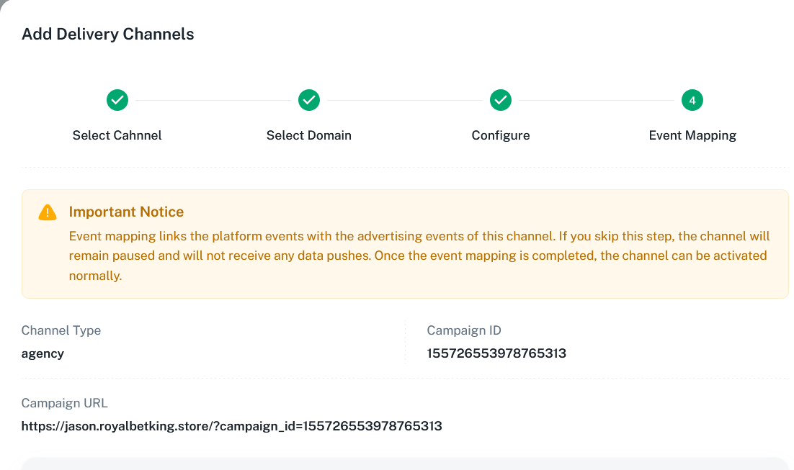The width and height of the screenshot is (794, 470).
Task: Select the Campaign ID number 155726553978765313
Action: [x=496, y=353]
